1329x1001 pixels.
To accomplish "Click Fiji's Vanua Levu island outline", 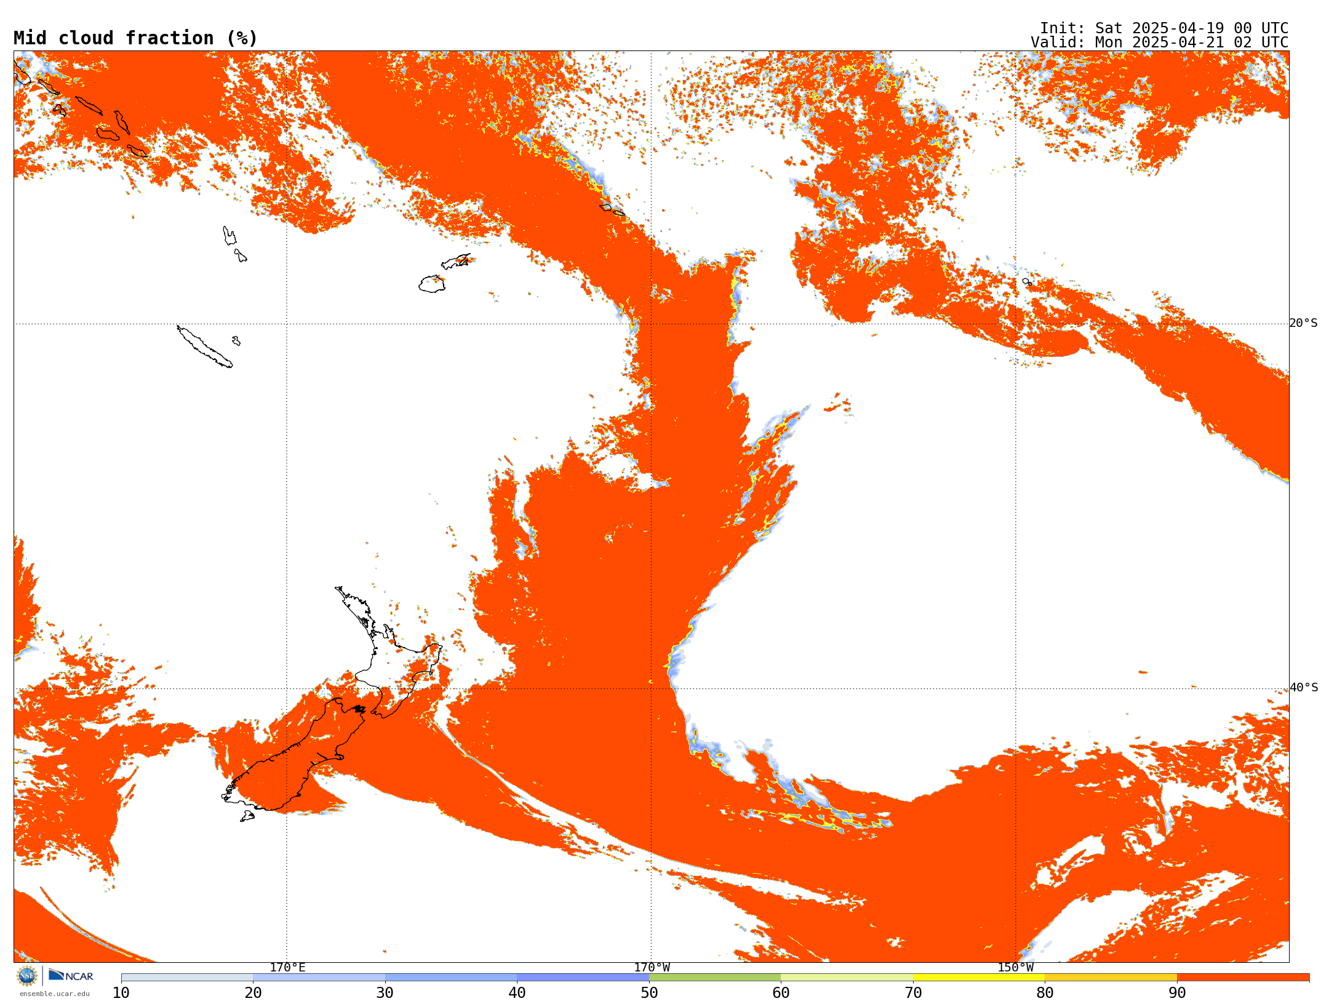I will click(x=456, y=262).
